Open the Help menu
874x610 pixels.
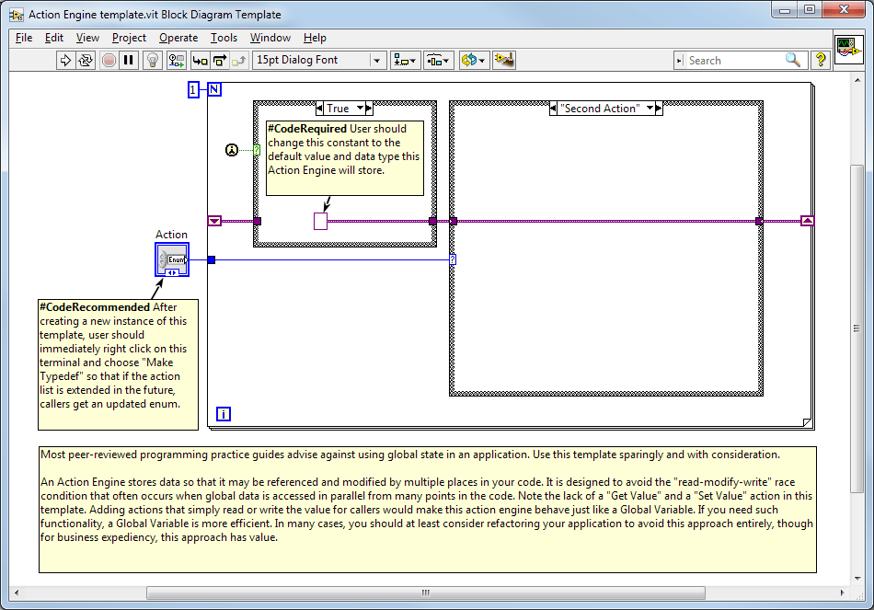[x=315, y=38]
